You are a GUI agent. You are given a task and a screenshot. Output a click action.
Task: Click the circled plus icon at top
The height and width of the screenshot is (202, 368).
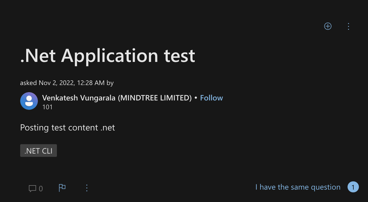[328, 26]
